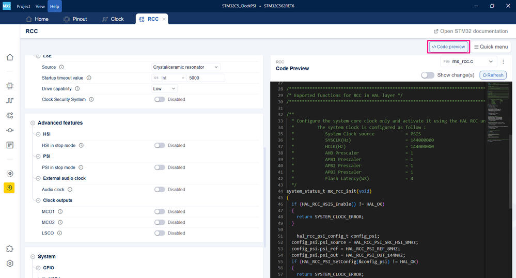Open the home icon in left sidebar
This screenshot has width=516, height=278.
click(10, 57)
